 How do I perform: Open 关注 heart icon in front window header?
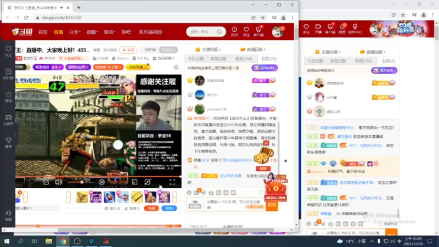[x=246, y=31]
